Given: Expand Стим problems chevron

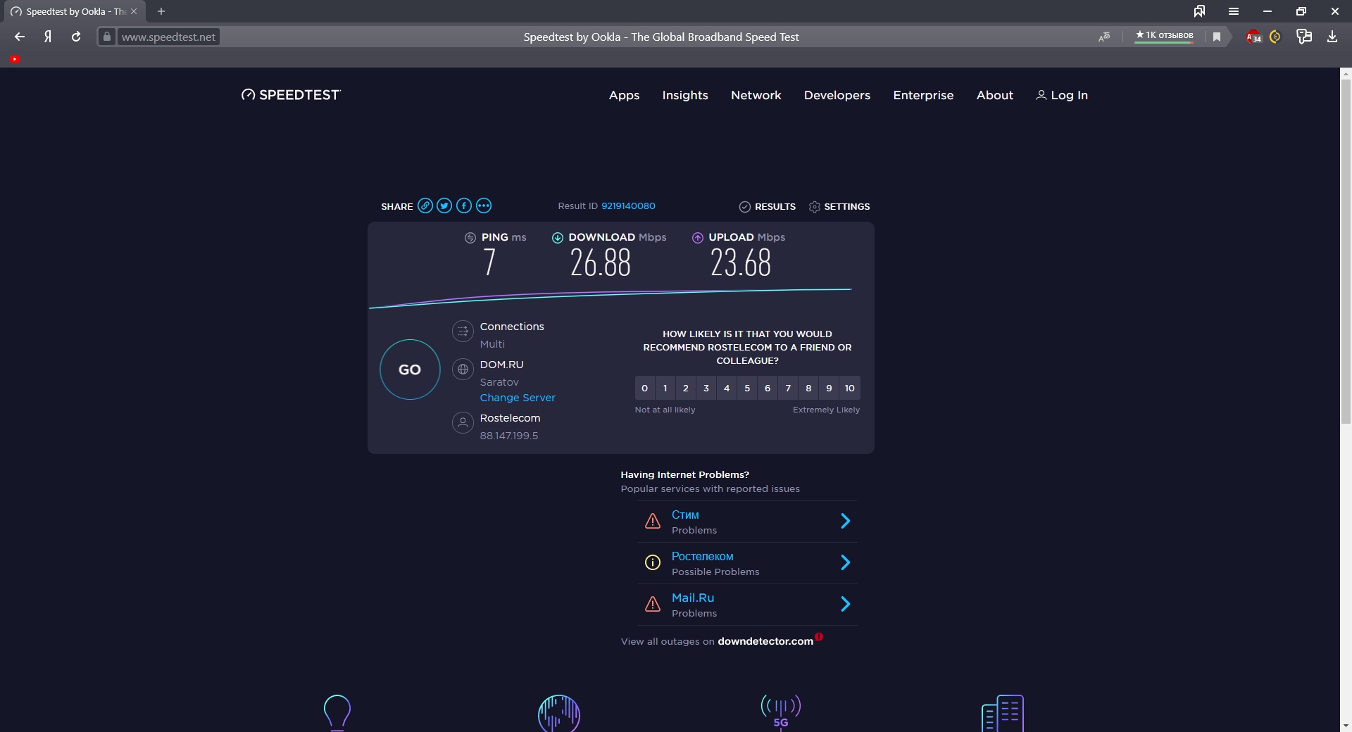Looking at the screenshot, I should click(x=846, y=521).
